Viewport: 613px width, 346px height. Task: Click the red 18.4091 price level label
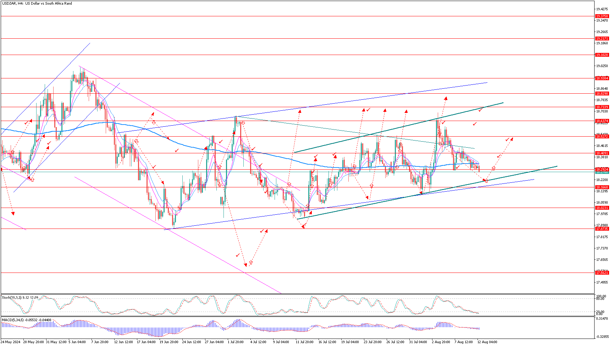pyautogui.click(x=602, y=153)
